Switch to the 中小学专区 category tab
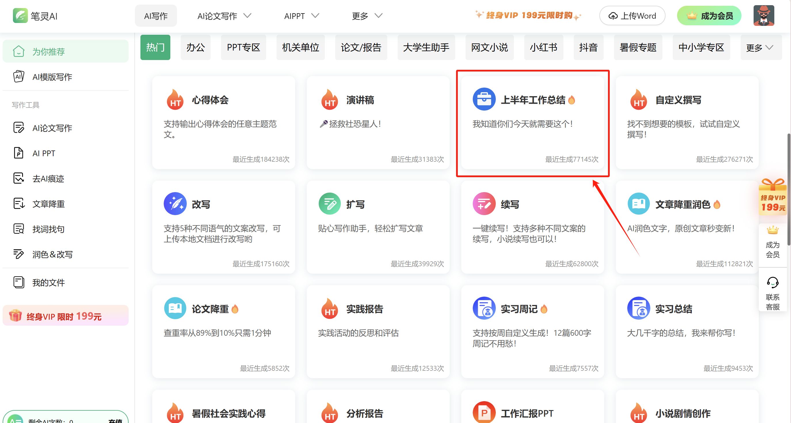The image size is (791, 423). 701,47
